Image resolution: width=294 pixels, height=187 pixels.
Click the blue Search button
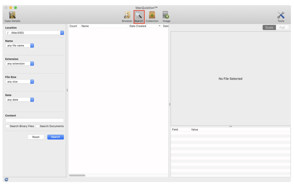click(56, 137)
